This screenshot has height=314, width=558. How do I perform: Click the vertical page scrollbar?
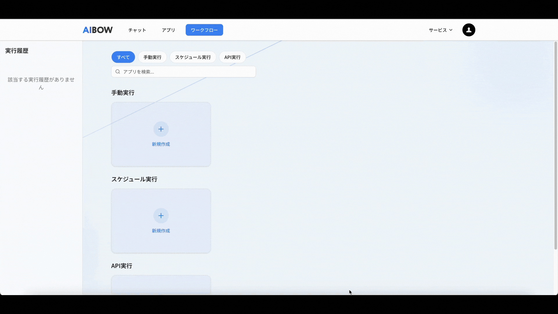556,145
